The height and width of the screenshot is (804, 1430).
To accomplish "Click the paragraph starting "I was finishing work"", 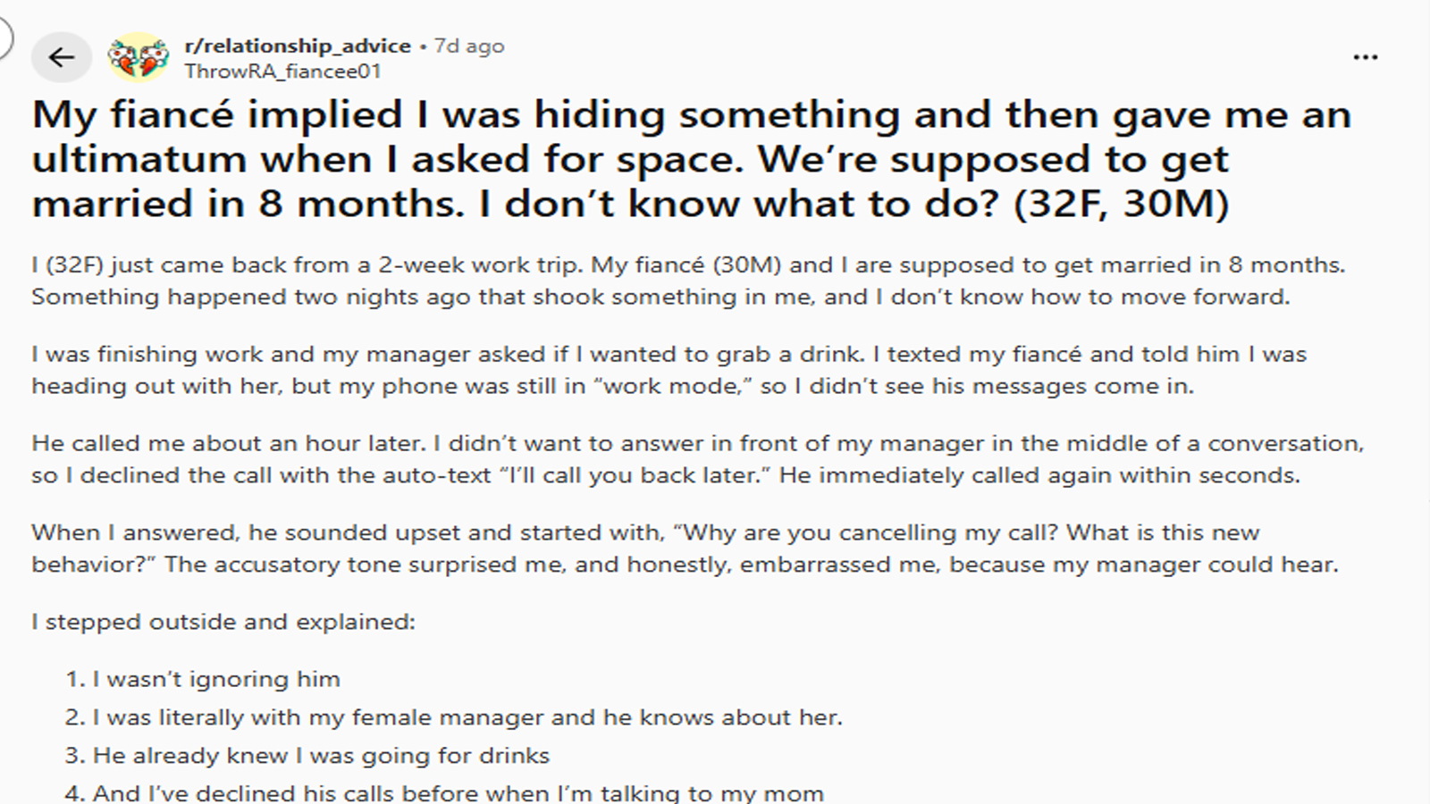I will (x=669, y=370).
